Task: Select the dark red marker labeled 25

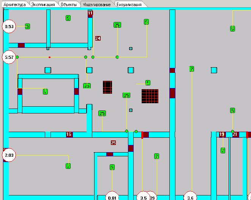Action: tap(113, 143)
